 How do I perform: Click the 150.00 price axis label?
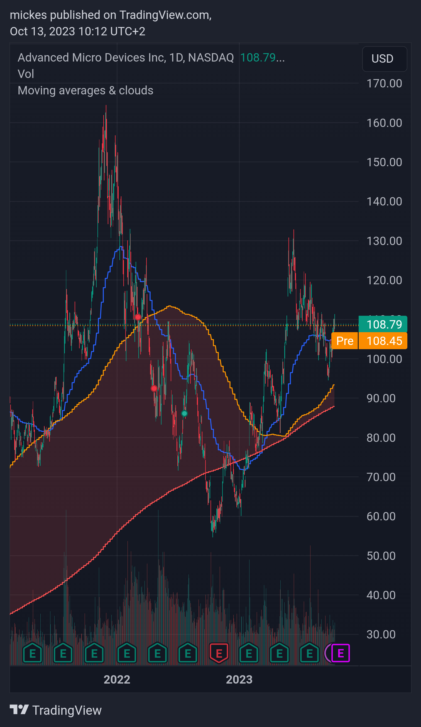point(384,162)
